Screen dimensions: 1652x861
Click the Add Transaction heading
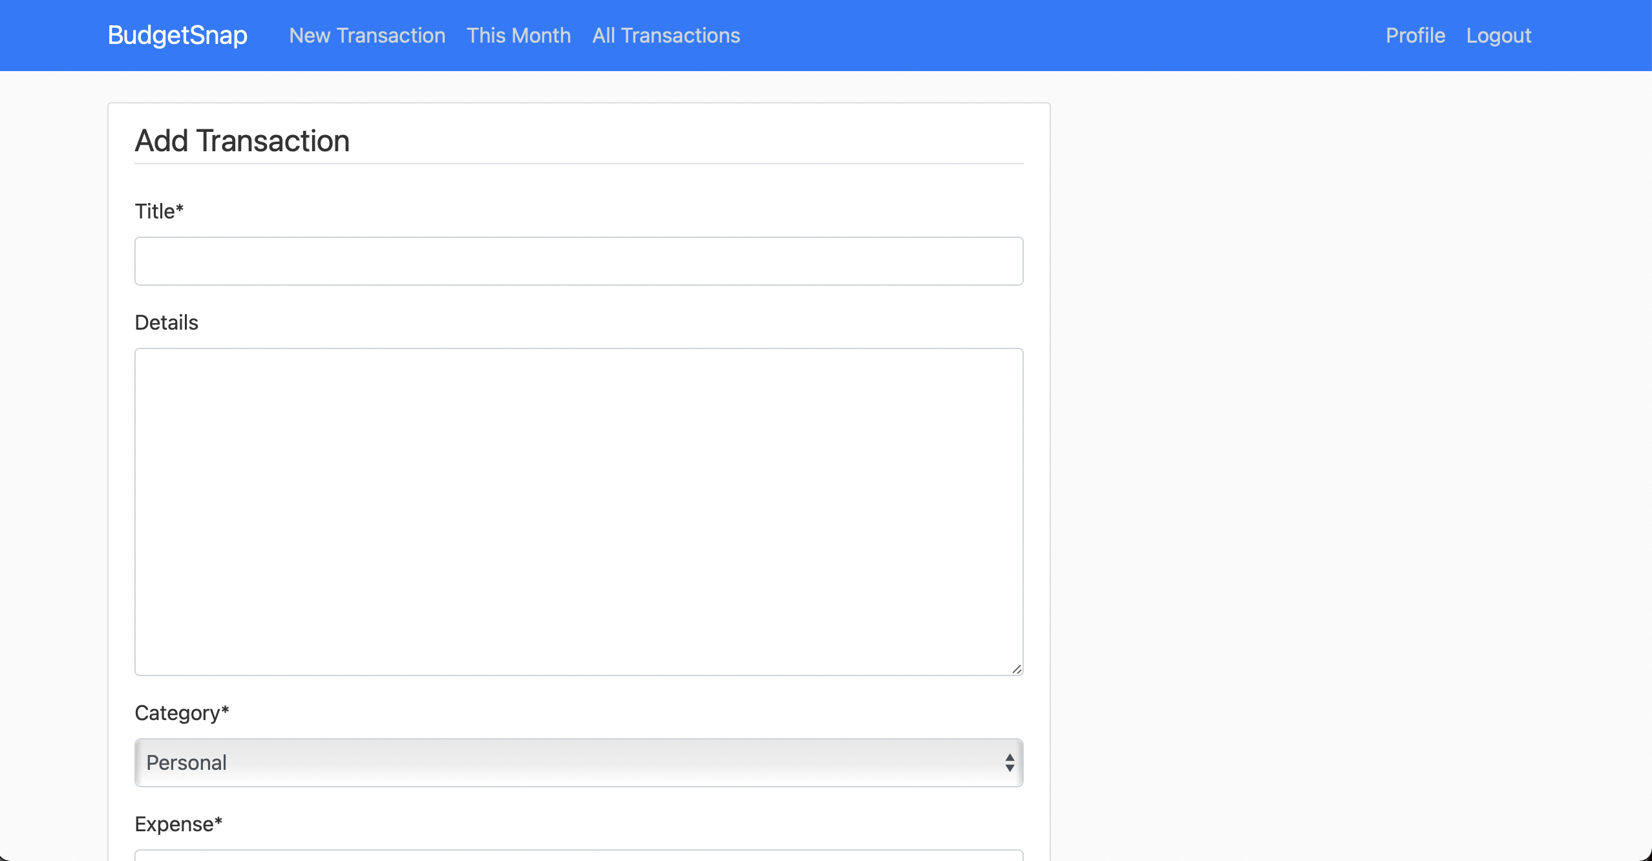pyautogui.click(x=242, y=140)
